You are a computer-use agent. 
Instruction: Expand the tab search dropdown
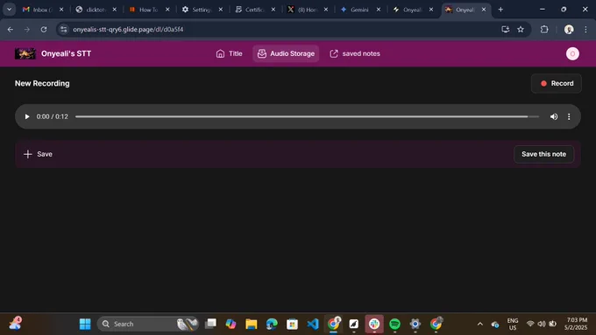(9, 10)
